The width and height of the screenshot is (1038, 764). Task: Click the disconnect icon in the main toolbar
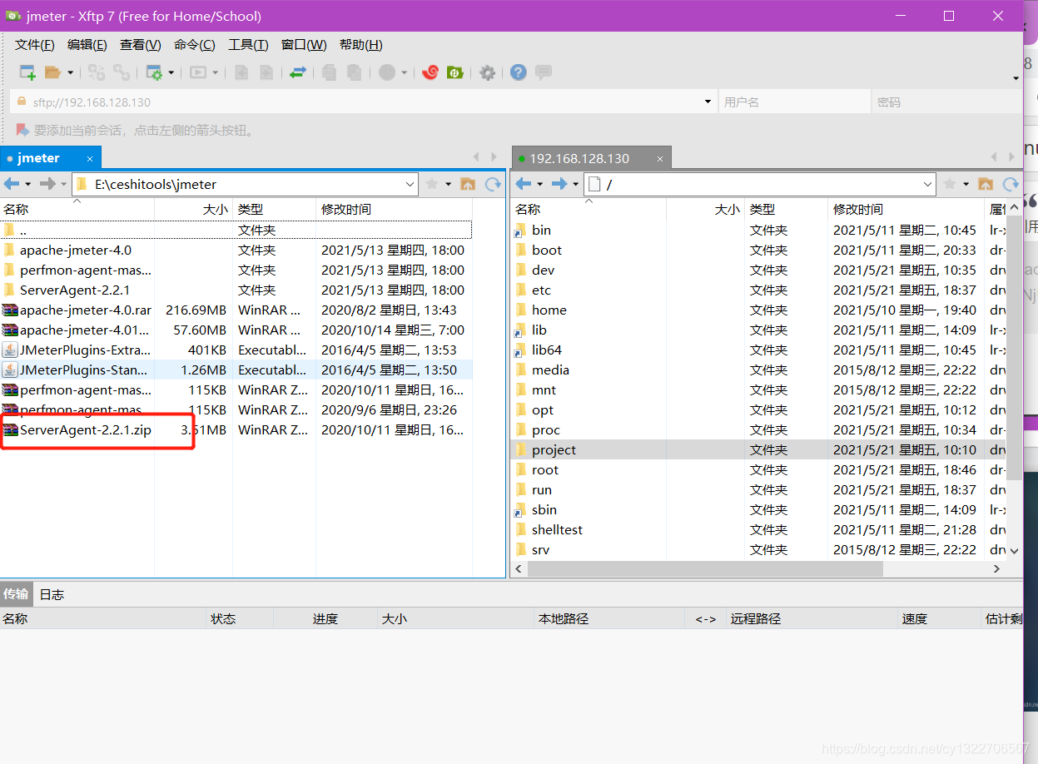(122, 72)
